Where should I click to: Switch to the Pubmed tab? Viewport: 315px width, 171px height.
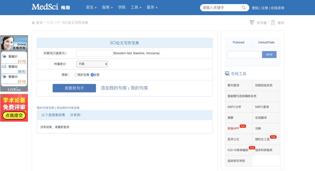tap(238, 42)
